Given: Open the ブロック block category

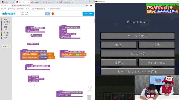Looking at the screenshot, I should pyautogui.click(x=7, y=24).
